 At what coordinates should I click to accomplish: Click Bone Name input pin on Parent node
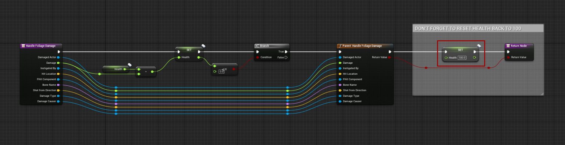pos(340,85)
